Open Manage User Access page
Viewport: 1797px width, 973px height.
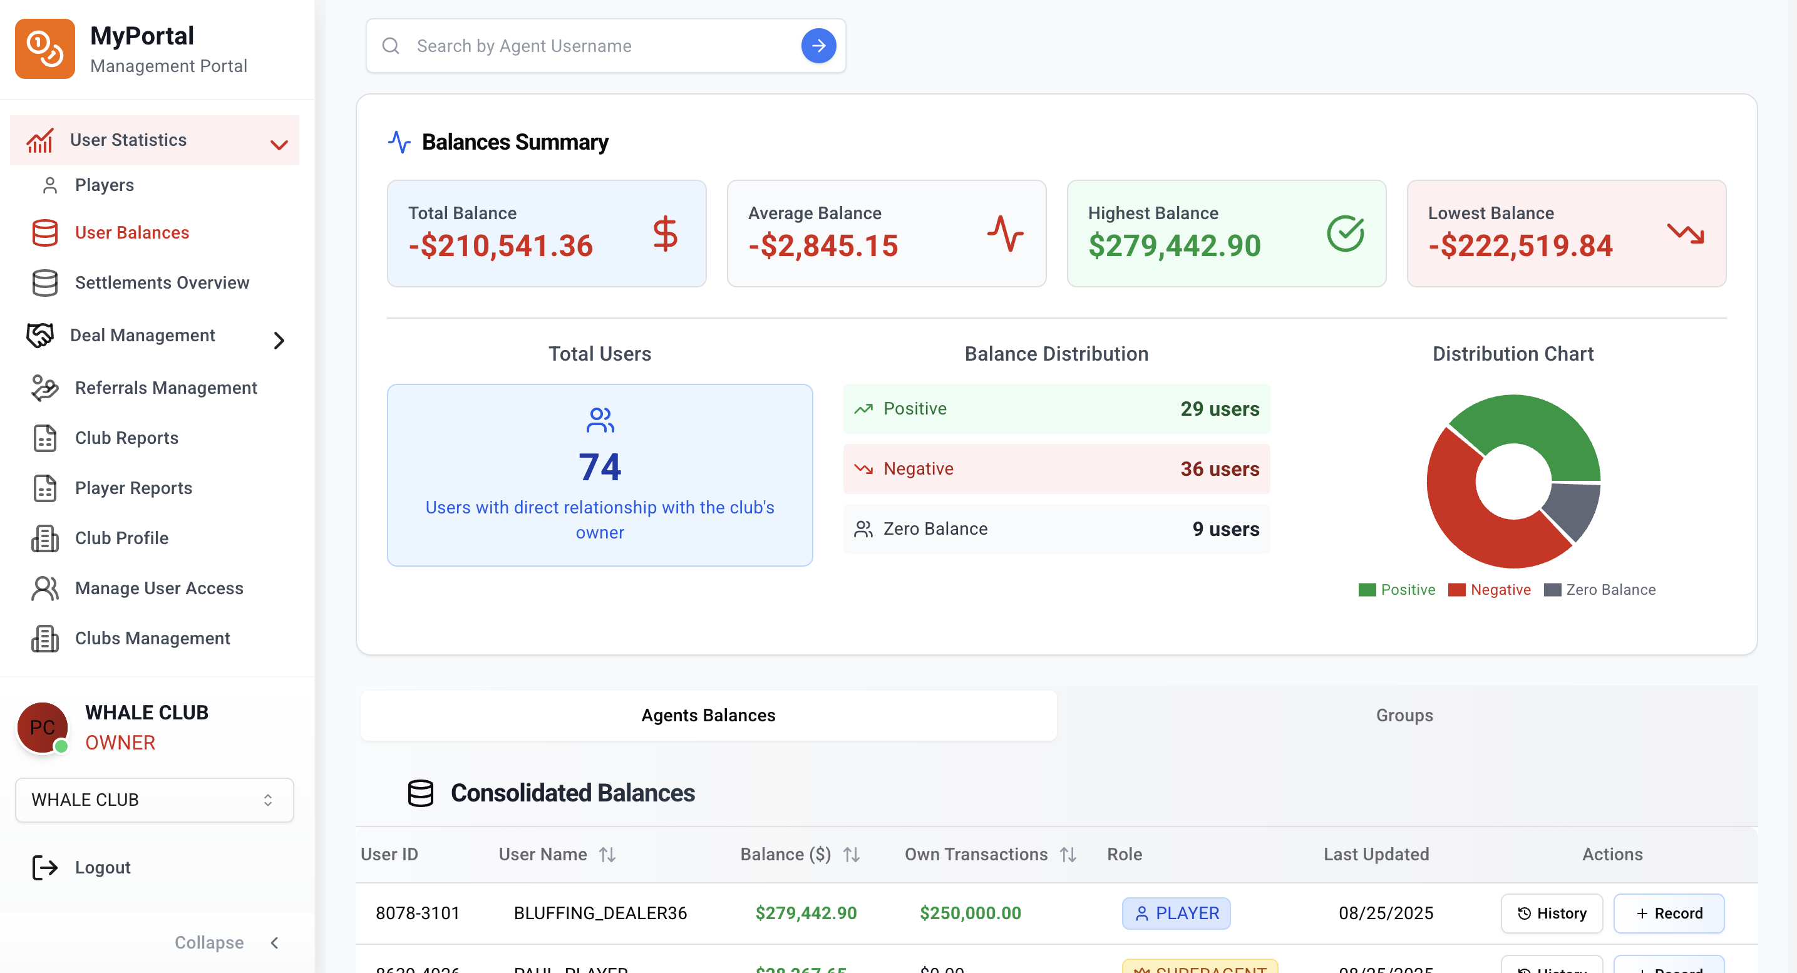159,588
